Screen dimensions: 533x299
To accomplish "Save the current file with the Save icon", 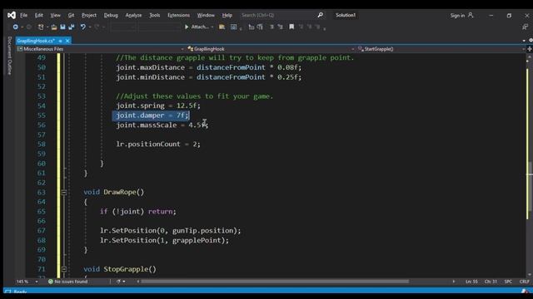I will click(63, 27).
